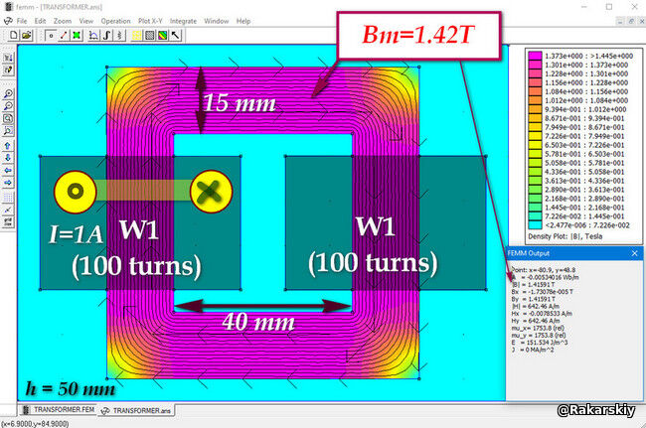Open the Plot X-Y menu

tap(150, 21)
